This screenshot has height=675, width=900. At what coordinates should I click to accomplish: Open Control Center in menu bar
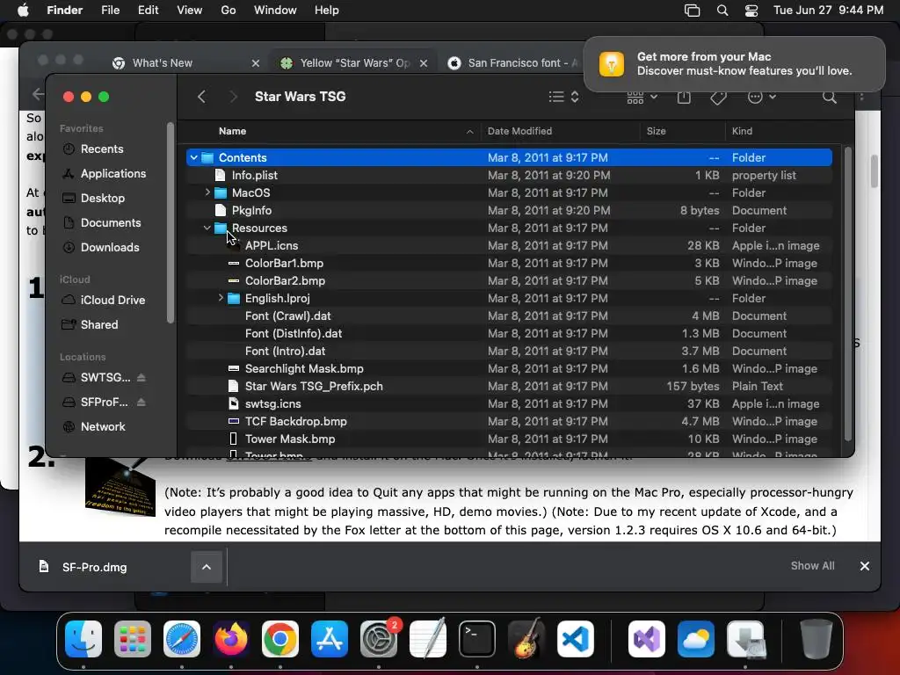pos(751,11)
